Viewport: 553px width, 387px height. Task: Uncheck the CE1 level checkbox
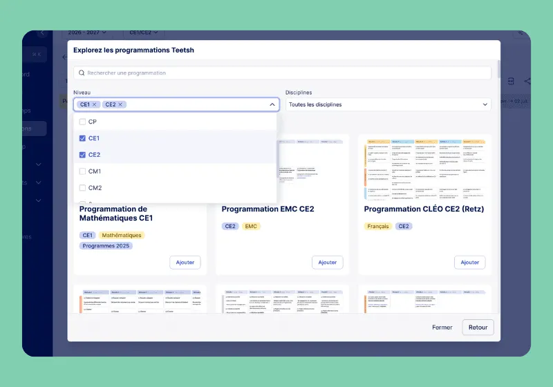pos(82,138)
